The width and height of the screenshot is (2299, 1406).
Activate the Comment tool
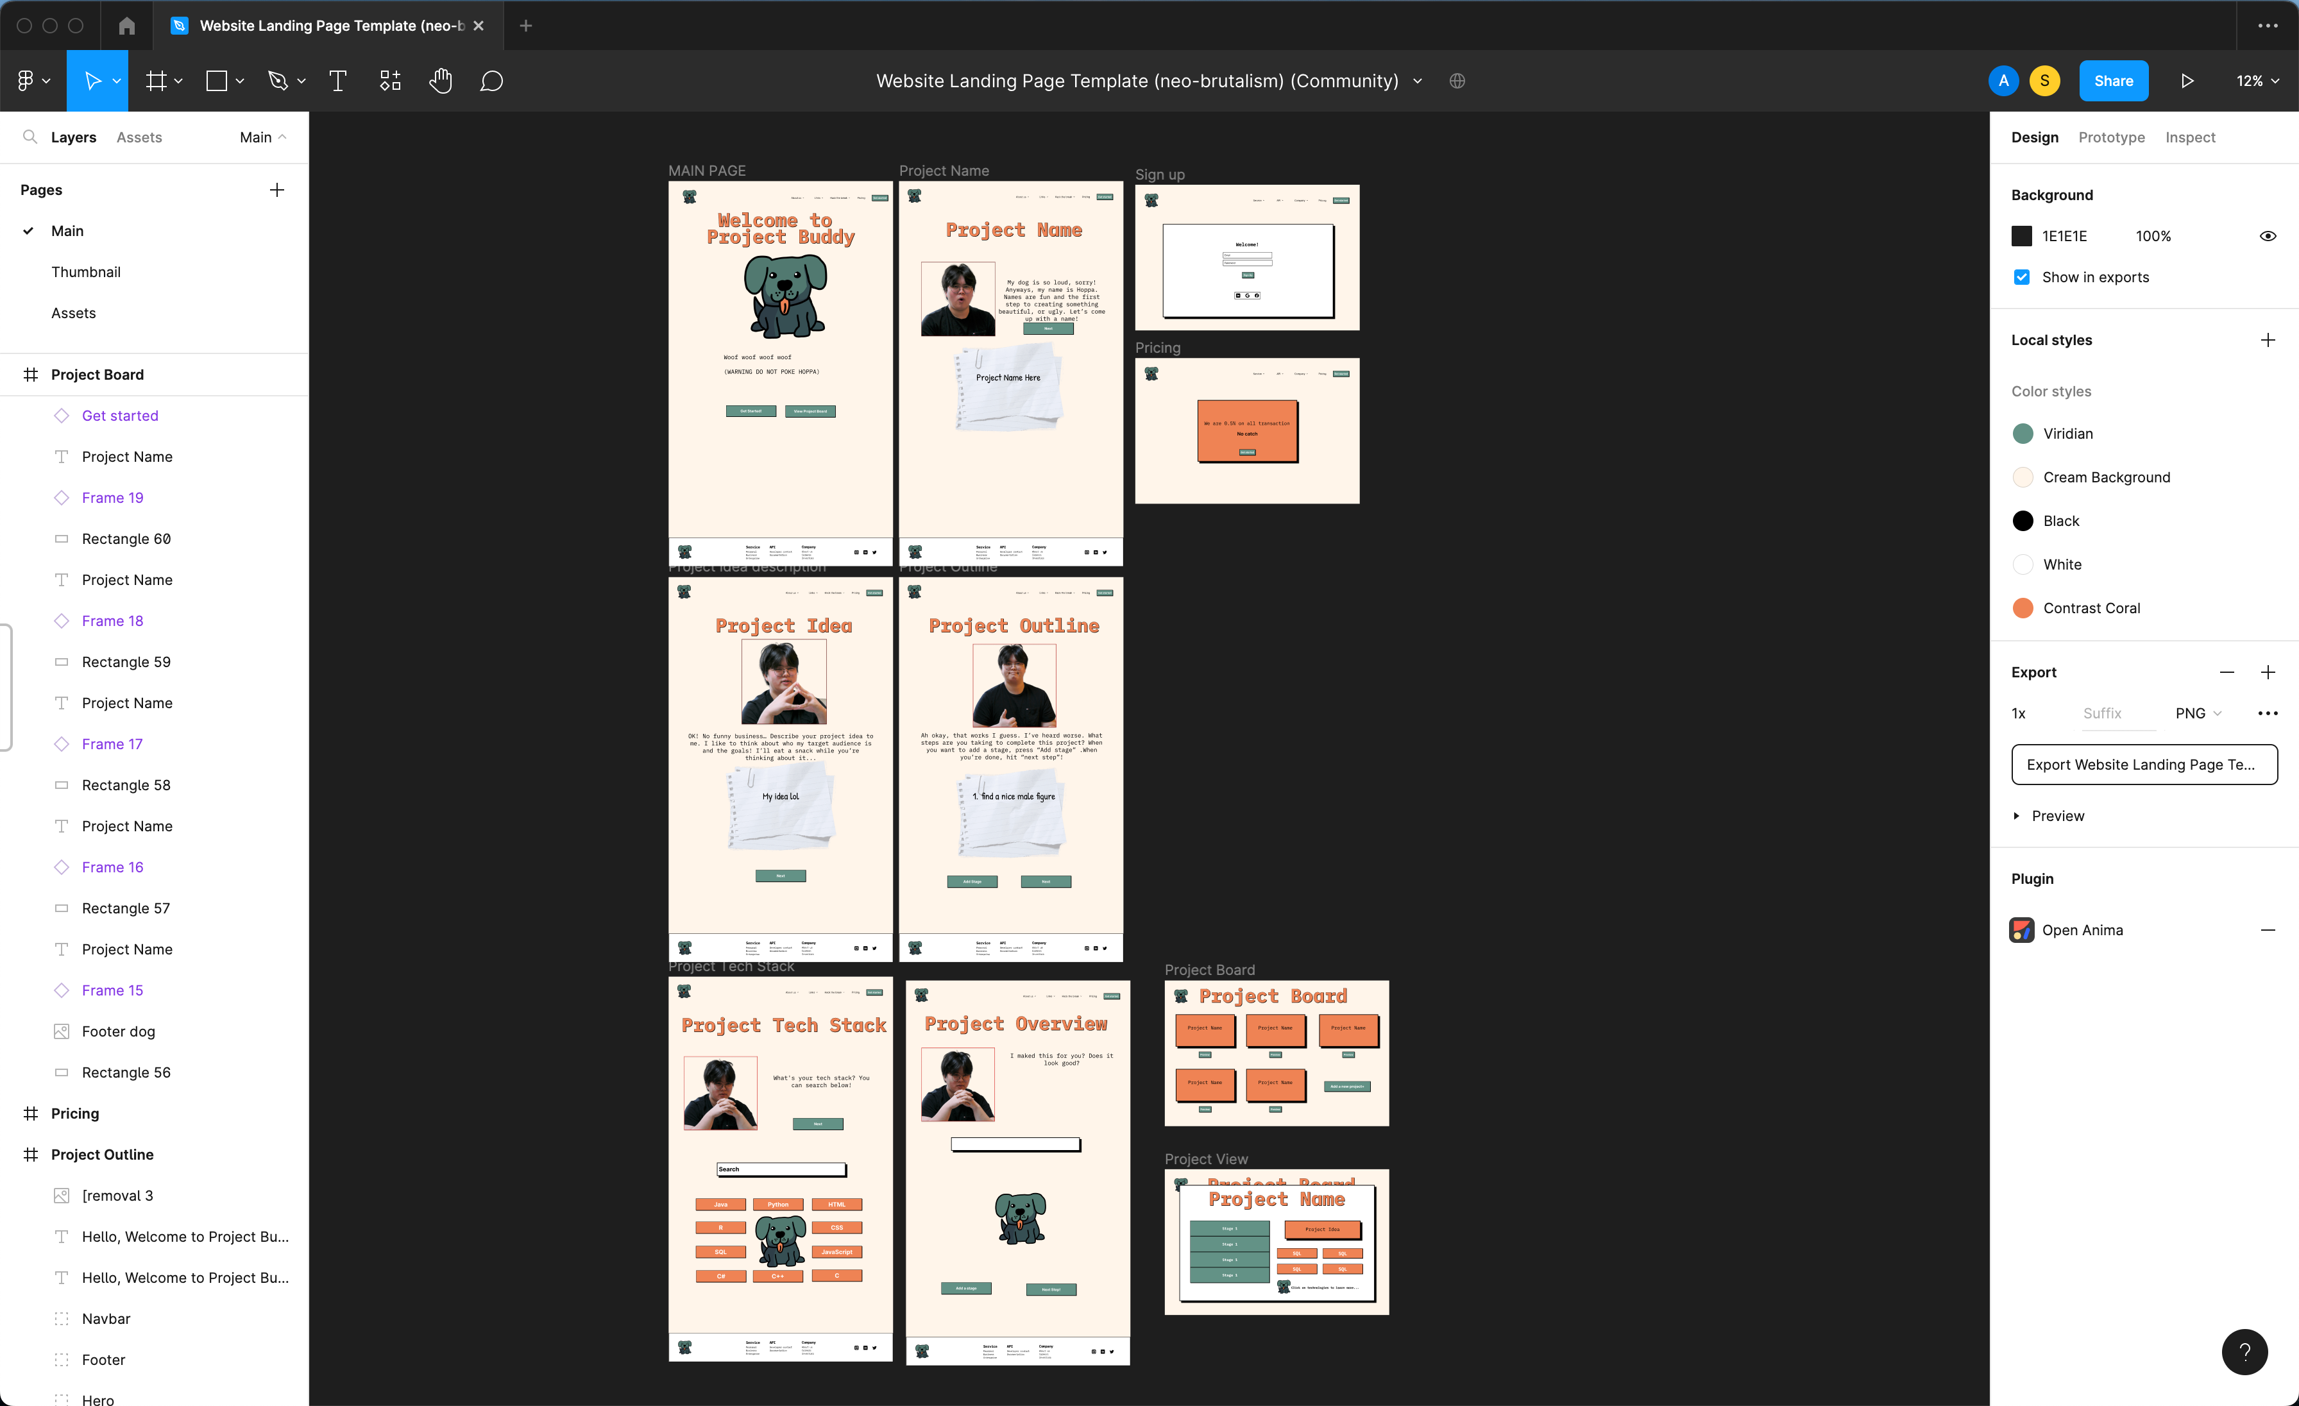click(492, 81)
